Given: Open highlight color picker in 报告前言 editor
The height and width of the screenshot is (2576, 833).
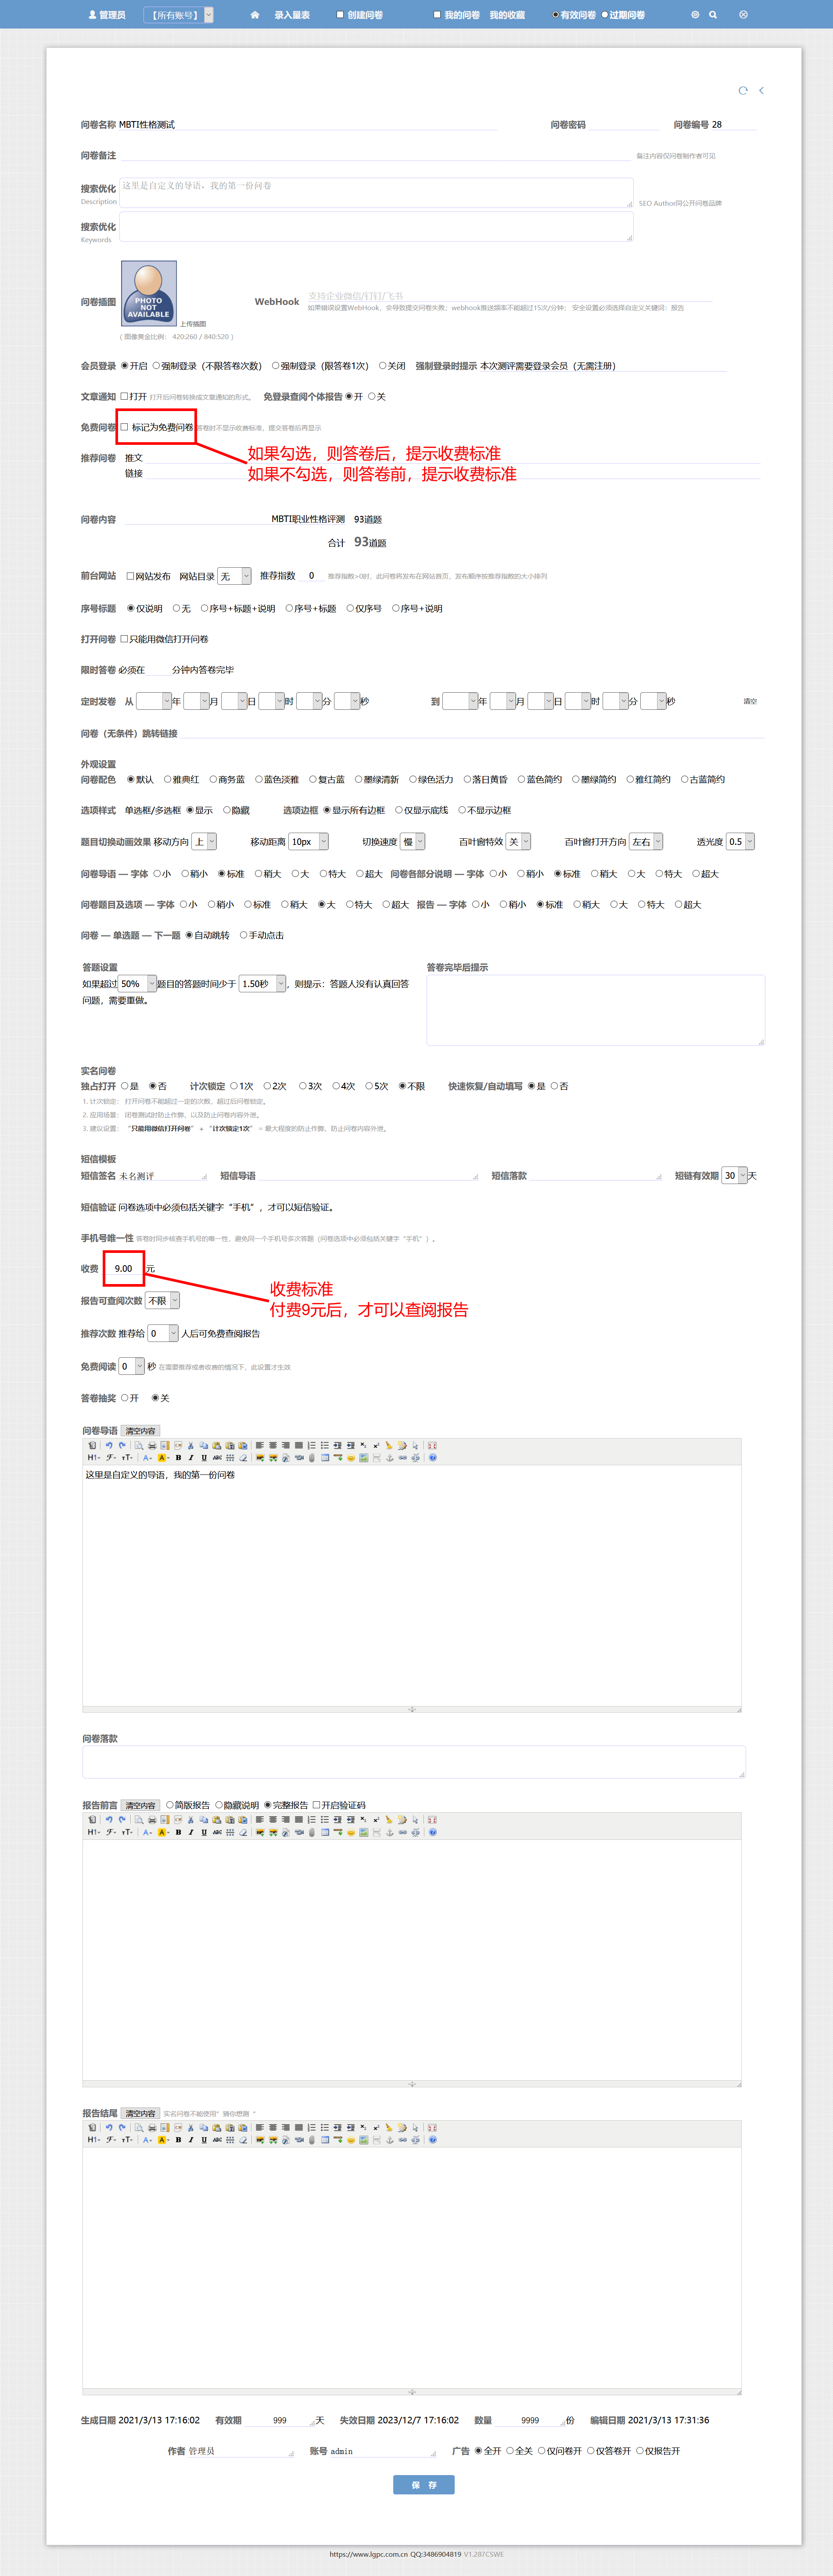Looking at the screenshot, I should coord(162,1832).
